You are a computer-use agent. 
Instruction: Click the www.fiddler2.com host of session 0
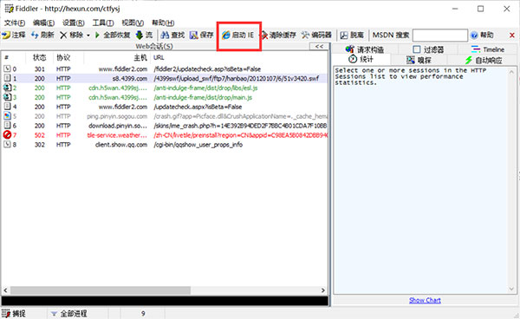[123, 69]
